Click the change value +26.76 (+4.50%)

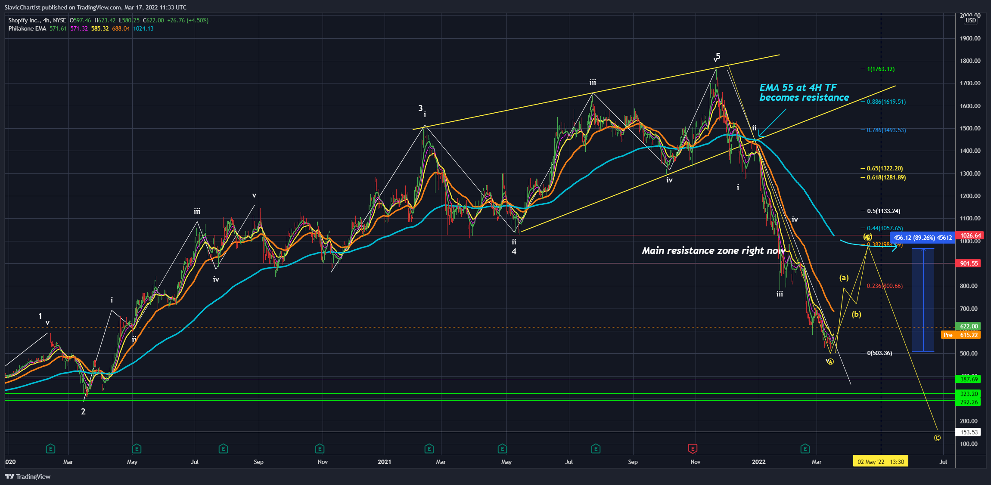[x=188, y=20]
